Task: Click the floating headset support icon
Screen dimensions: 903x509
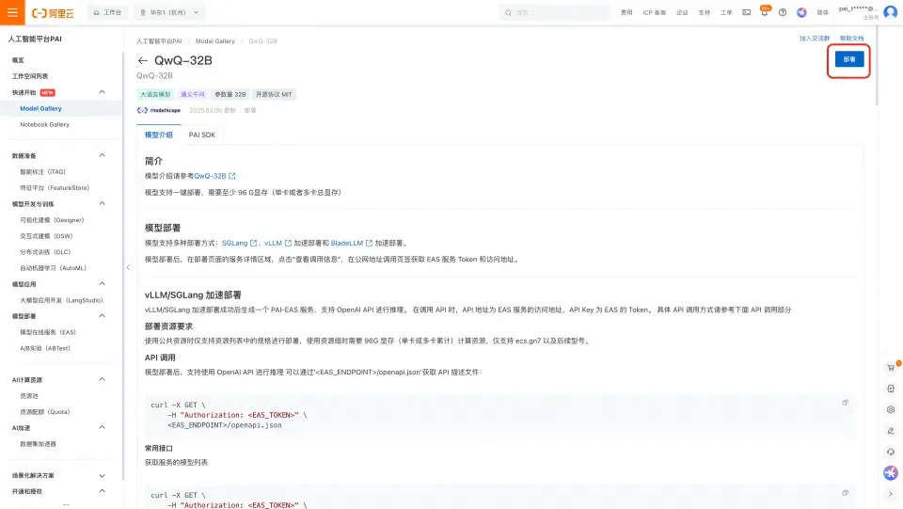Action: point(891,452)
